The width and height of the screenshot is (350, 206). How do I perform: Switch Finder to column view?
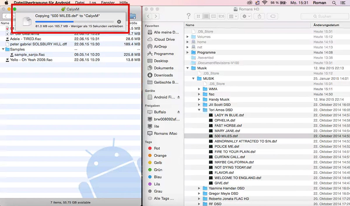[x=213, y=16]
